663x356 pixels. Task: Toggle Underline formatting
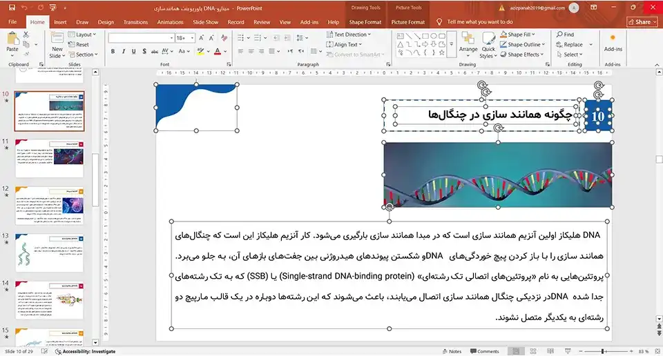click(133, 51)
